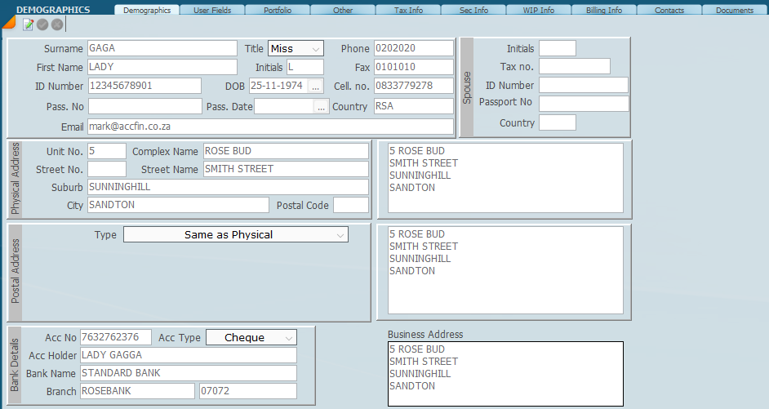769x409 pixels.
Task: Open the Contacts tab
Action: coord(669,11)
